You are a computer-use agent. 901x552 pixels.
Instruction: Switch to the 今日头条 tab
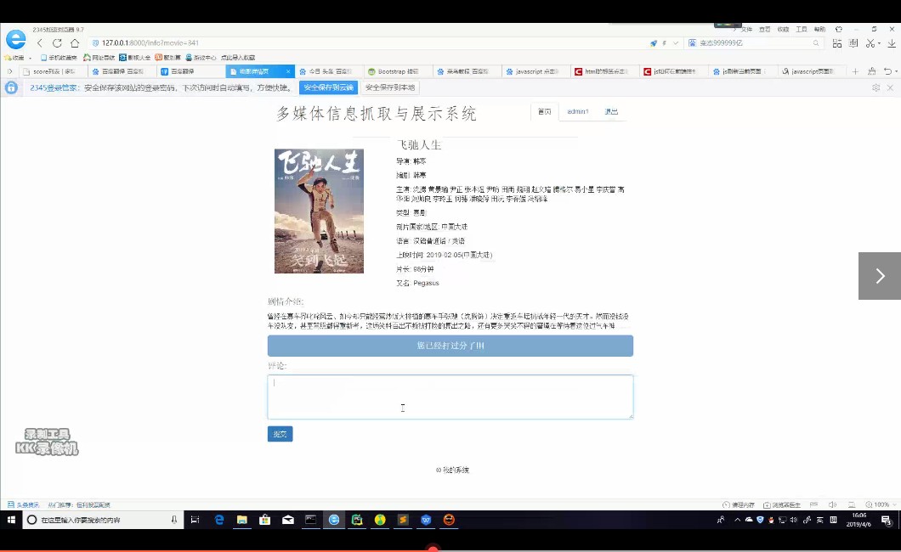pyautogui.click(x=329, y=71)
